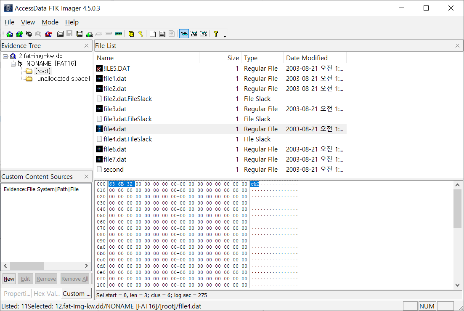Click hex viewer scroll down arrow

[x=458, y=285]
